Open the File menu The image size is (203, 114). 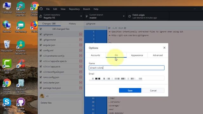(48, 9)
